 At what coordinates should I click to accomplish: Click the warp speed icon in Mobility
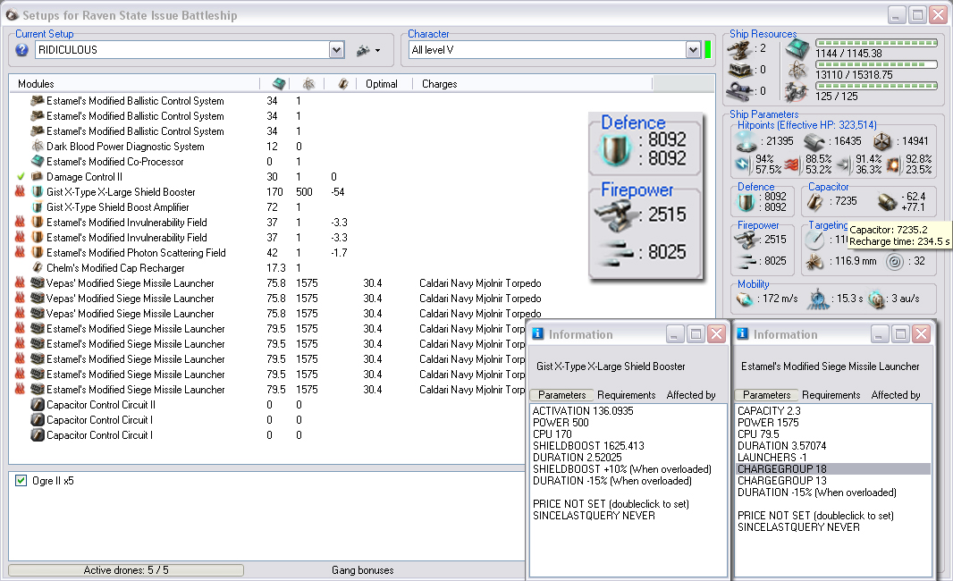click(876, 299)
